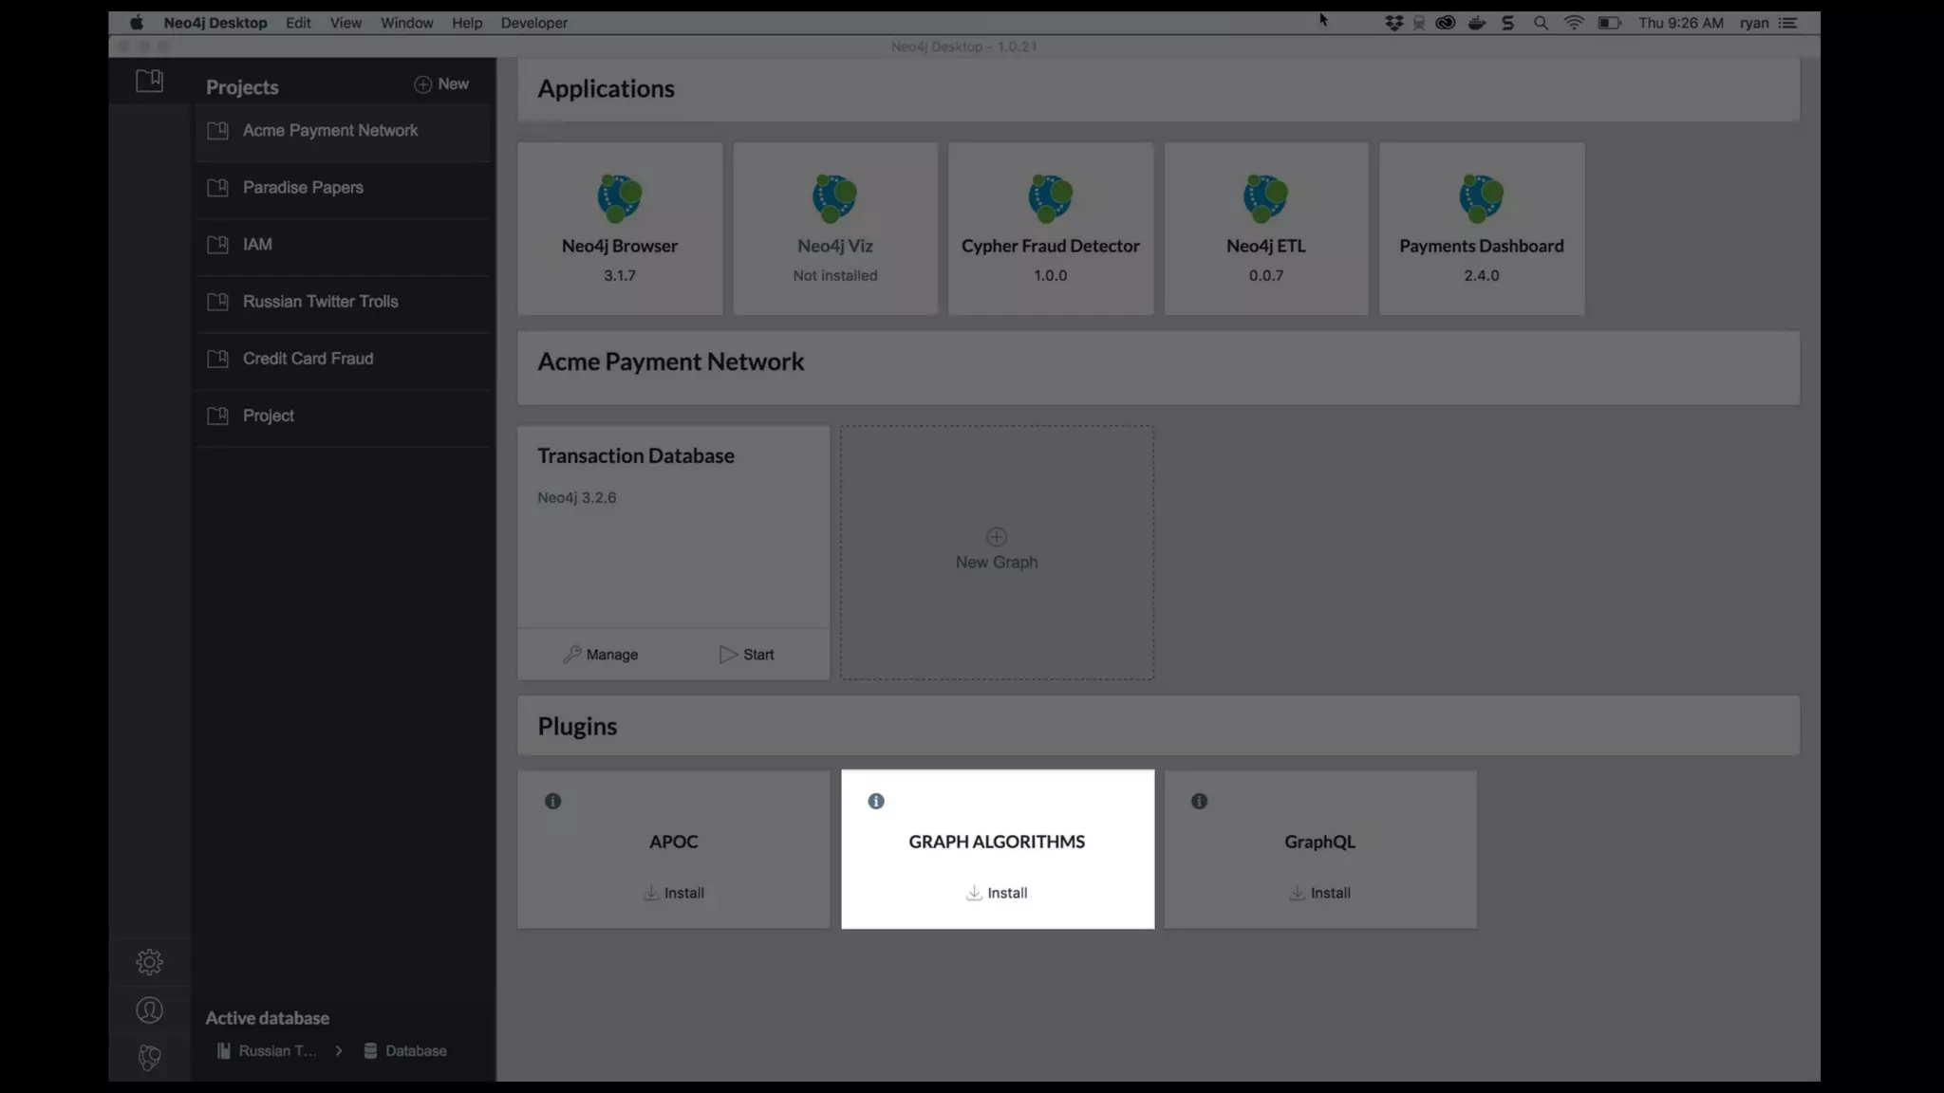The image size is (1944, 1093).
Task: Show info for the APOC plugin
Action: tap(553, 802)
